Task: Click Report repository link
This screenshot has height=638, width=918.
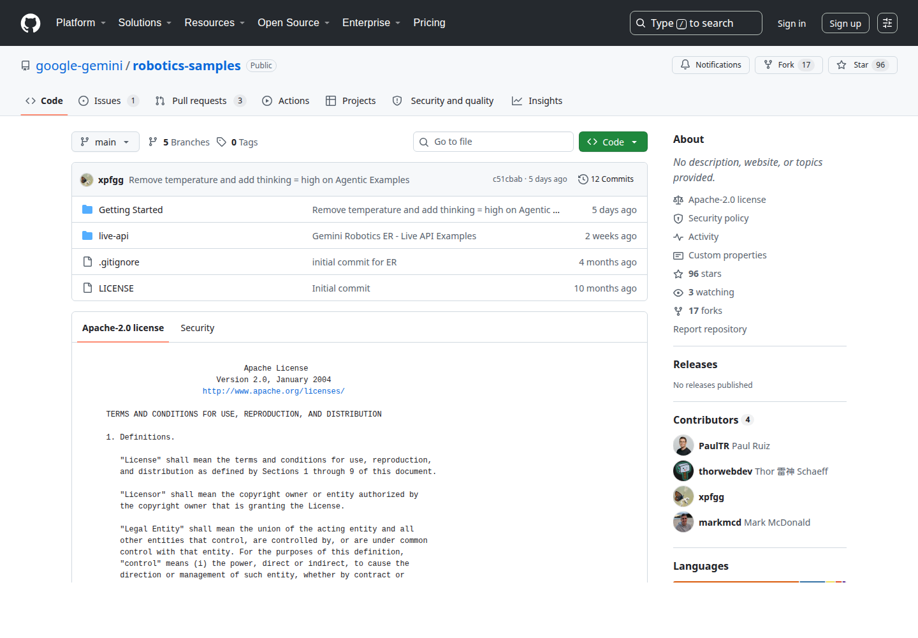Action: point(710,329)
